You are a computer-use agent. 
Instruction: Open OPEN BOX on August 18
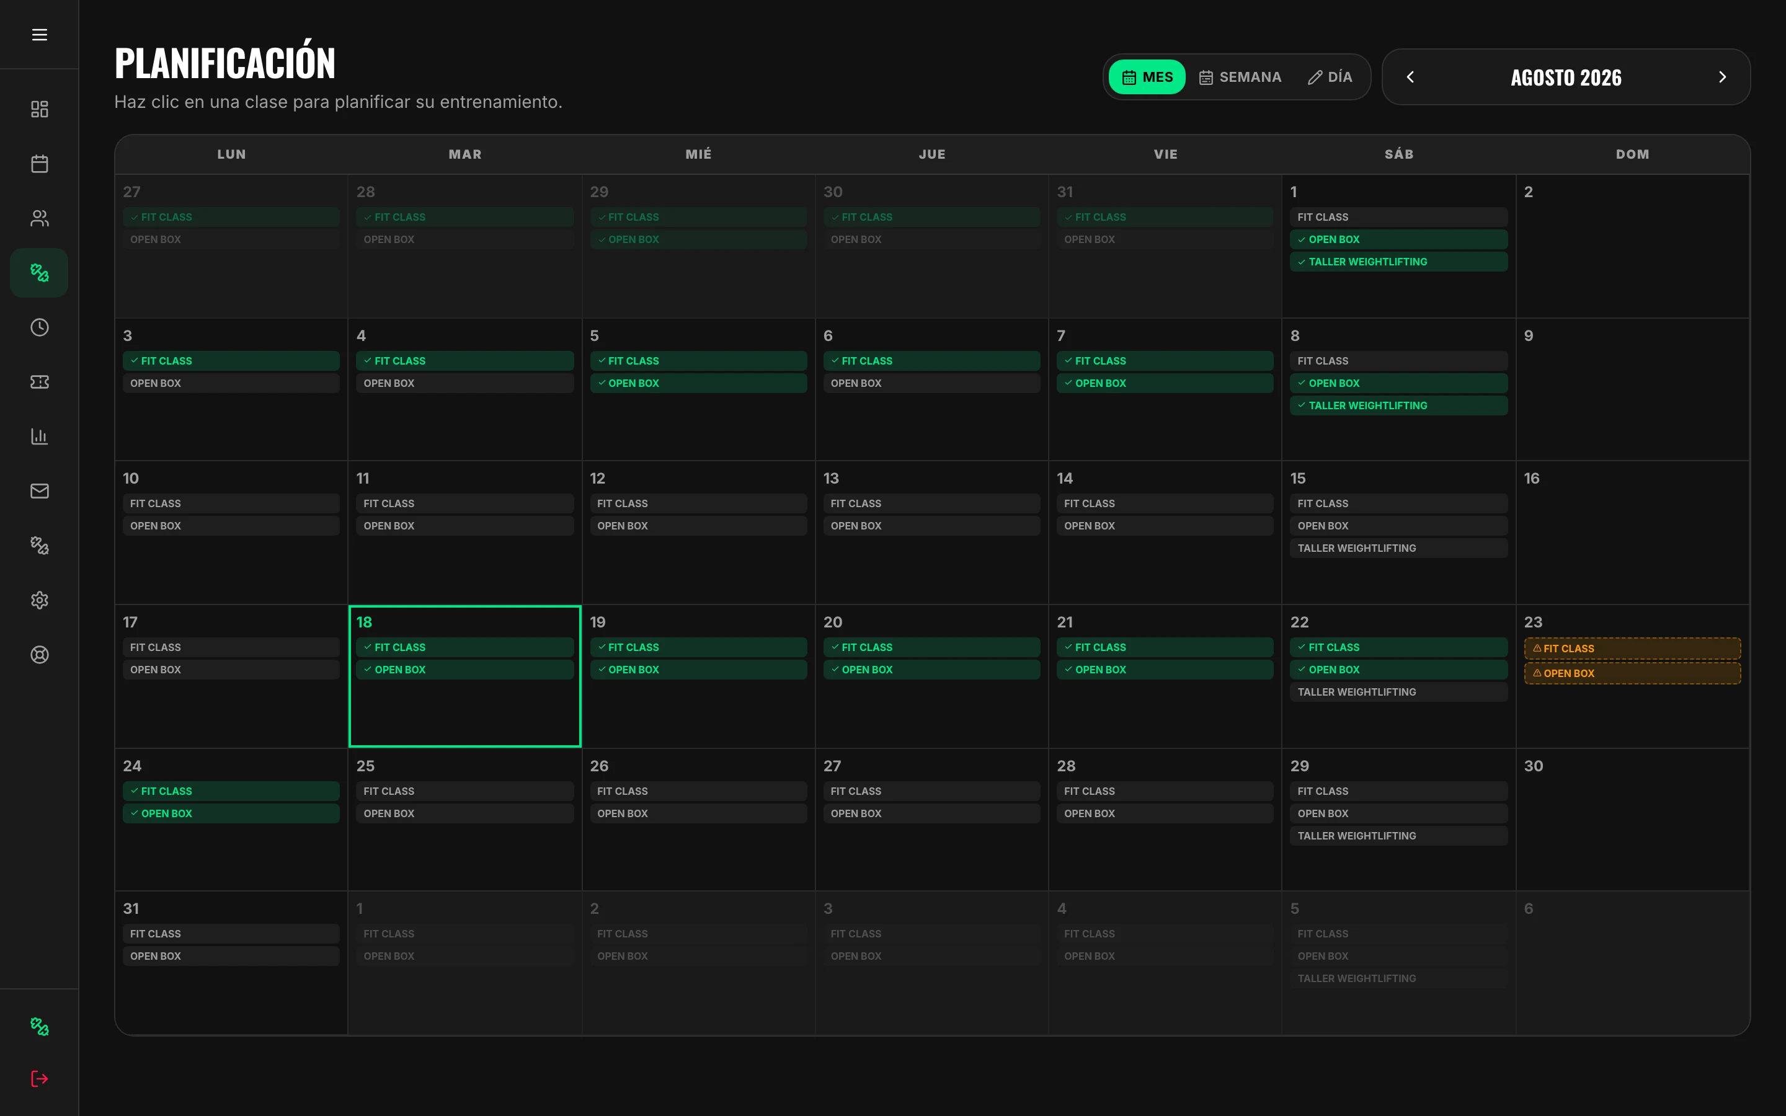tap(465, 670)
